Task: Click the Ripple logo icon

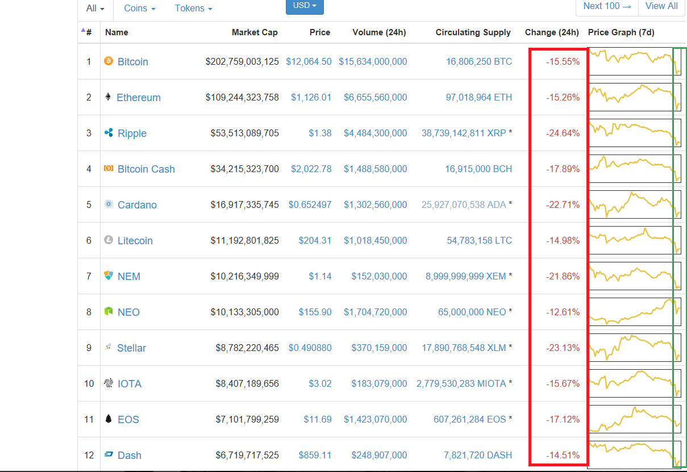Action: tap(109, 132)
